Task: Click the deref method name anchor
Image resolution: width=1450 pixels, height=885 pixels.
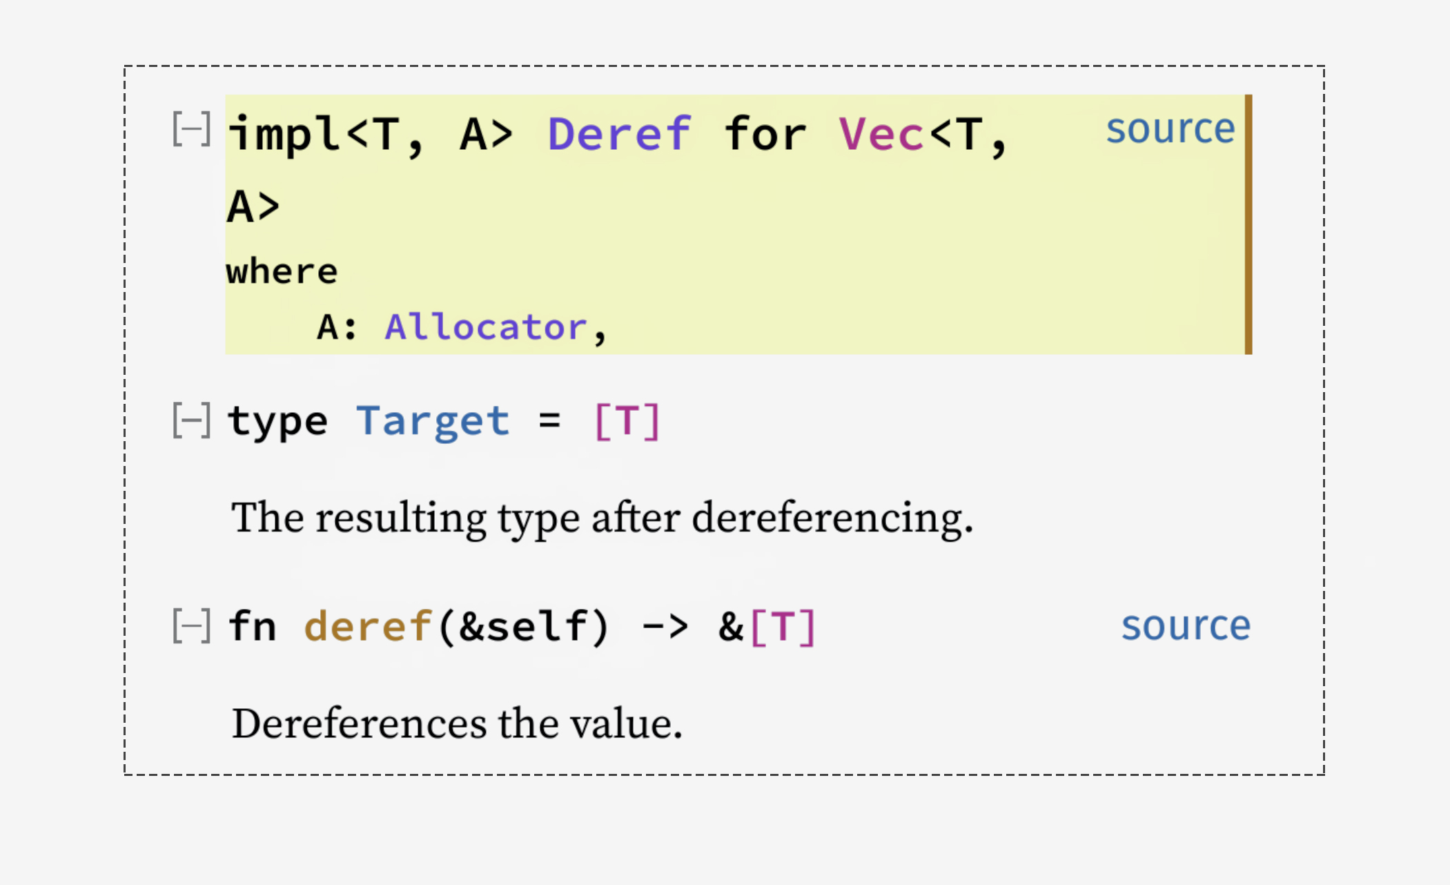Action: [368, 626]
